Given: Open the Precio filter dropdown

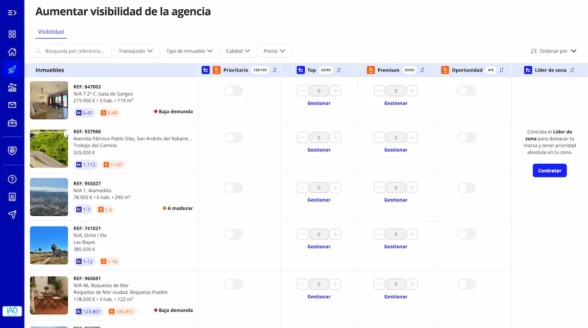Looking at the screenshot, I should pyautogui.click(x=275, y=51).
